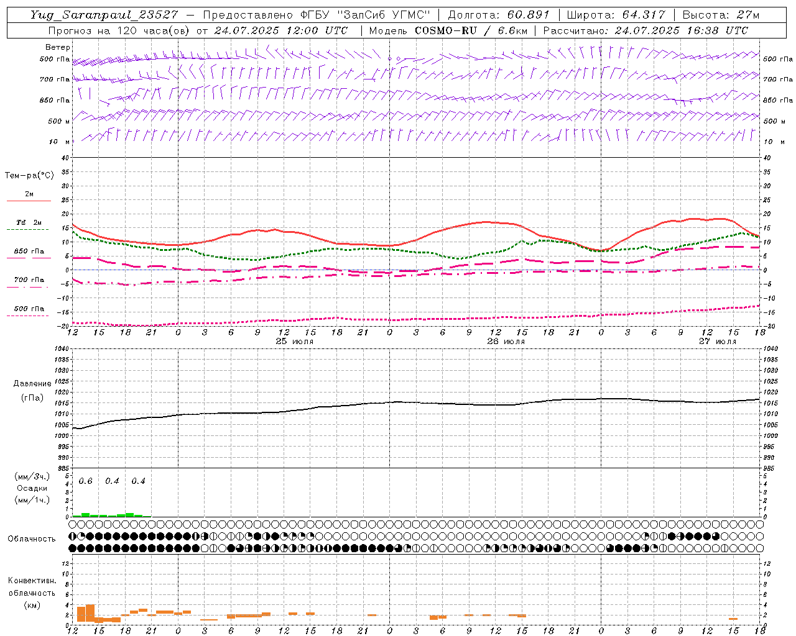Click the Давление label
796x636 pixels.
point(32,384)
